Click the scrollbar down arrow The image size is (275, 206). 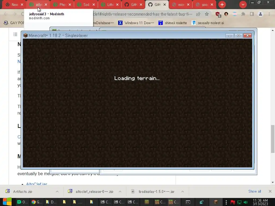272,182
